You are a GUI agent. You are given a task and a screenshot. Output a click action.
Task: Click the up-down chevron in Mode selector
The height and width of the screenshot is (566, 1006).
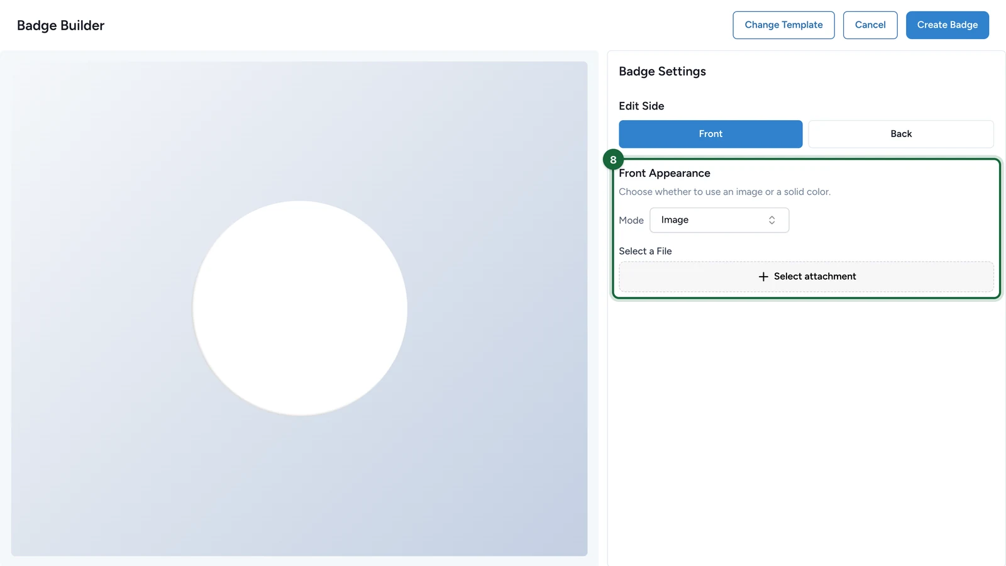click(772, 220)
